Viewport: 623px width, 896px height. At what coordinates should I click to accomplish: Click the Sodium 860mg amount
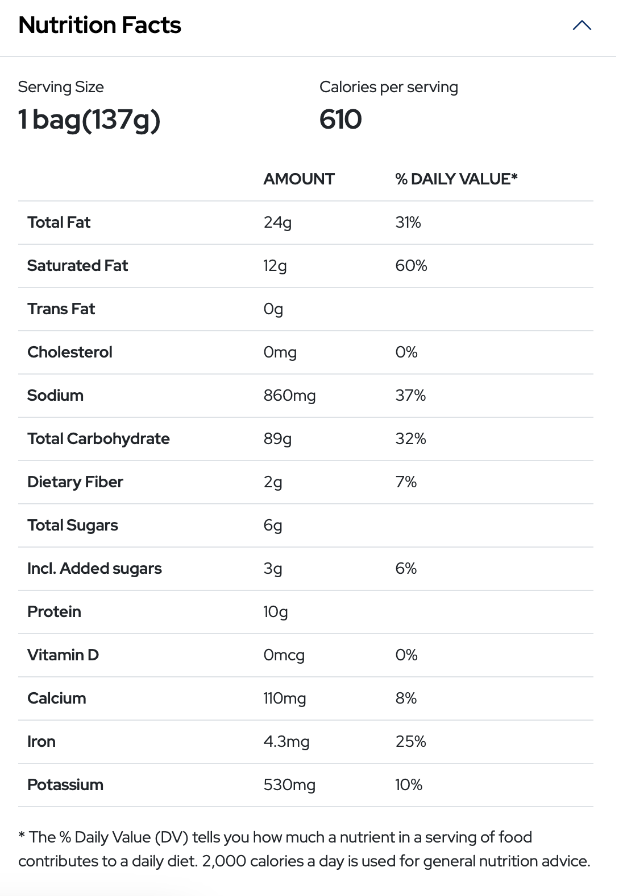[289, 396]
